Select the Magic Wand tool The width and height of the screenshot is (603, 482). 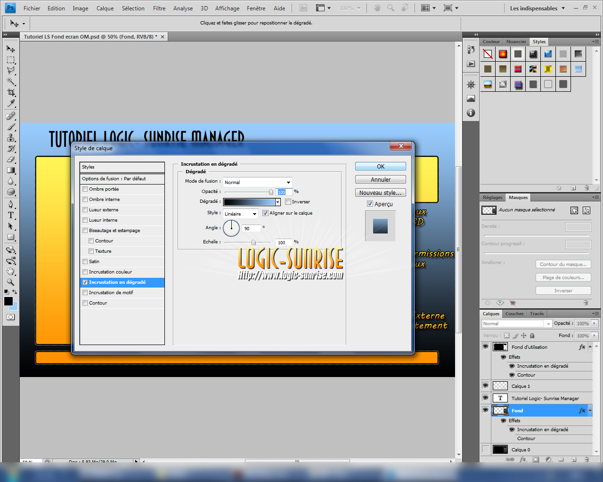(11, 81)
